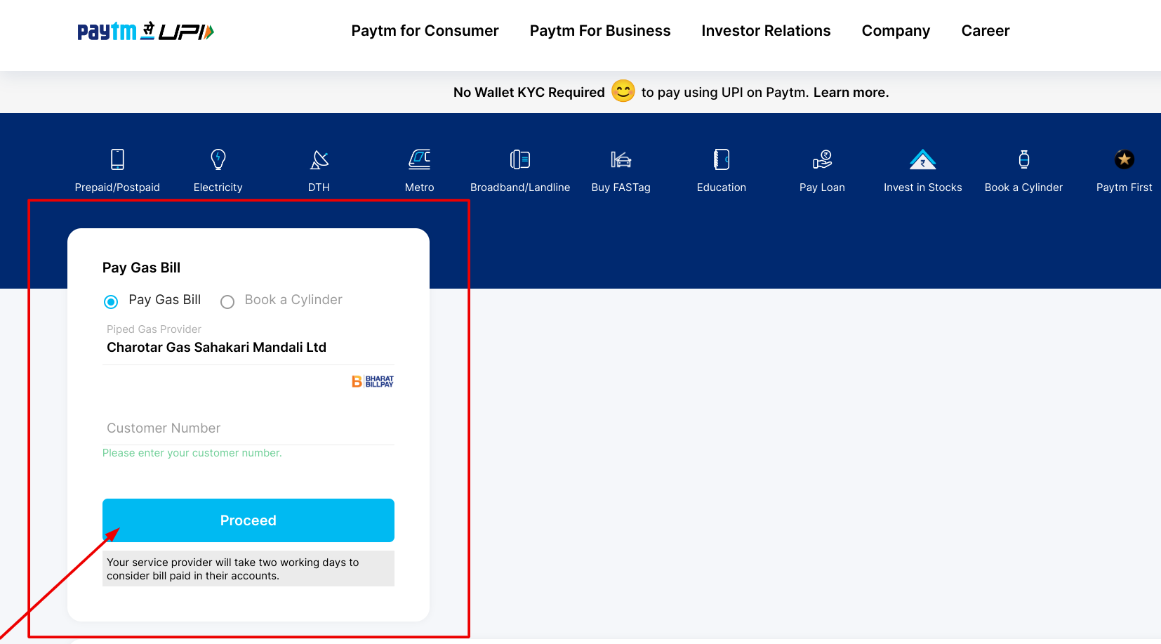Select the Book a Cylinder radio option
The image size is (1161, 644).
227,302
